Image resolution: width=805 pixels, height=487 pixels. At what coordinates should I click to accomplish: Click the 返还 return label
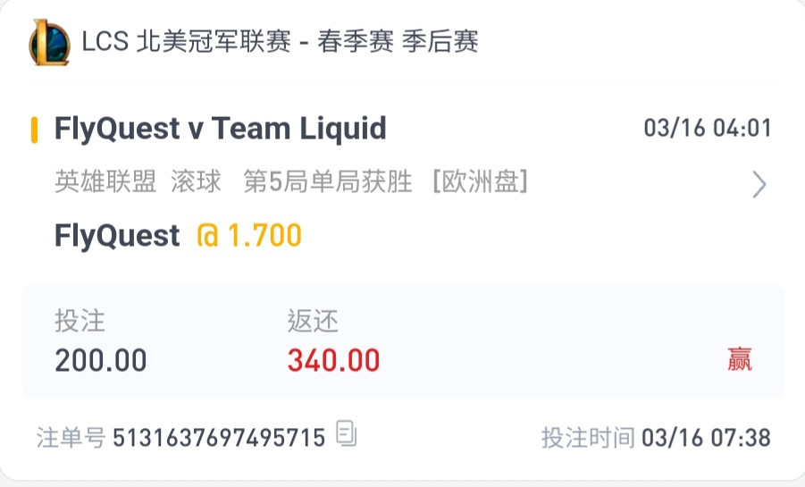click(313, 321)
